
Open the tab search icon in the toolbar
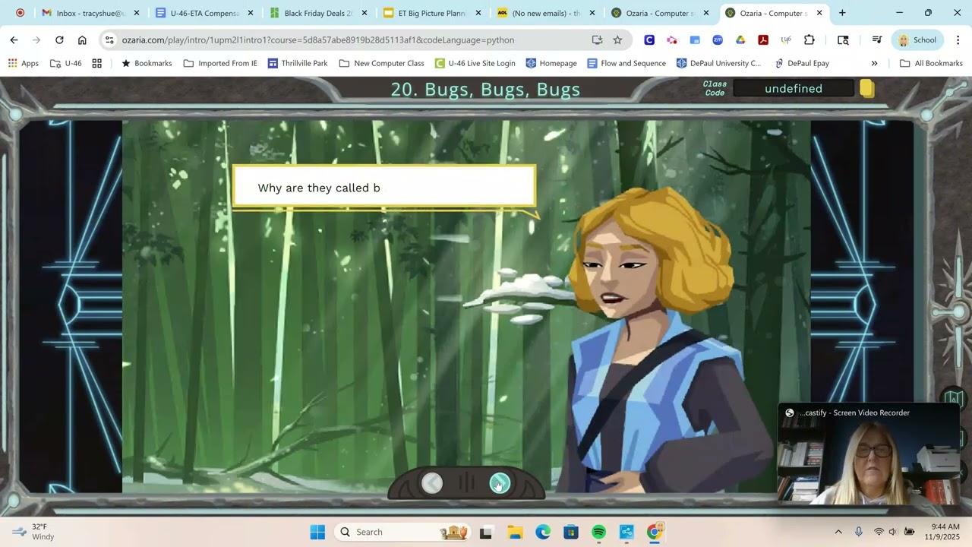[x=843, y=40]
